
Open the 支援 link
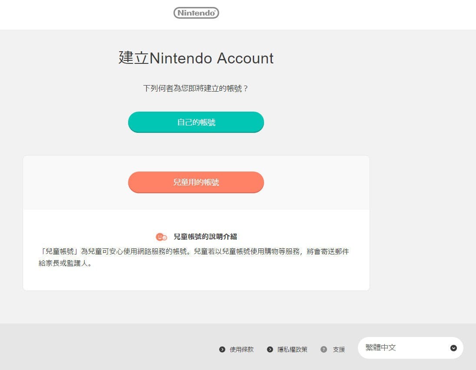[x=339, y=349]
